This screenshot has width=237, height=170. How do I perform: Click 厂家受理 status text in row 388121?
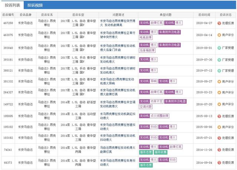[x=228, y=71]
